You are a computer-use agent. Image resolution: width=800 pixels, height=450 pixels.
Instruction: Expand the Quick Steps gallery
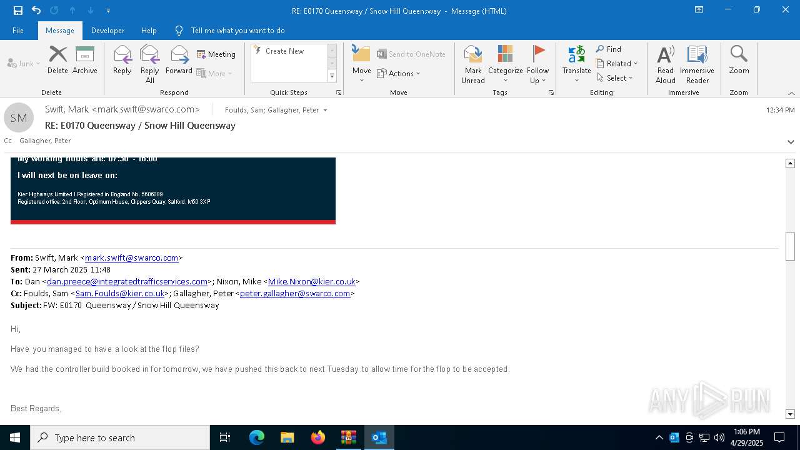[x=332, y=76]
